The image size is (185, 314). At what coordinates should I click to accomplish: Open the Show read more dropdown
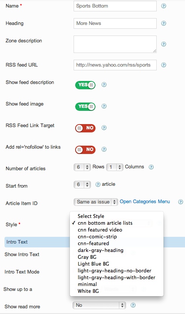tap(99, 305)
